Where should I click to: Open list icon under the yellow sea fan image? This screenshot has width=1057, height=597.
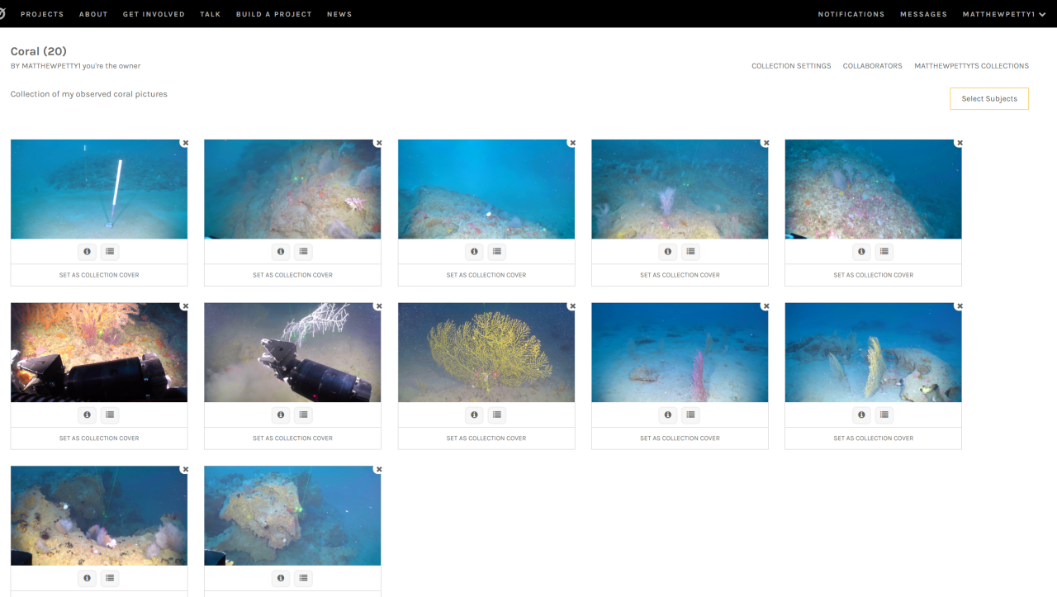(x=497, y=415)
